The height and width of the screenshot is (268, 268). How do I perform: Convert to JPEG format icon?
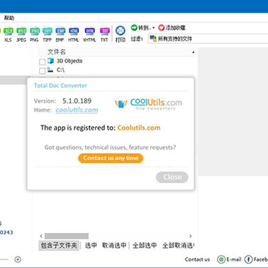[21, 34]
